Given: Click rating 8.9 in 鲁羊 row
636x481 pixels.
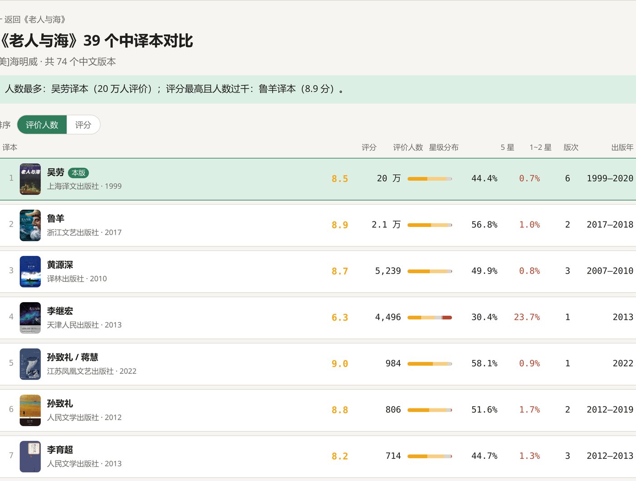Looking at the screenshot, I should [x=340, y=225].
